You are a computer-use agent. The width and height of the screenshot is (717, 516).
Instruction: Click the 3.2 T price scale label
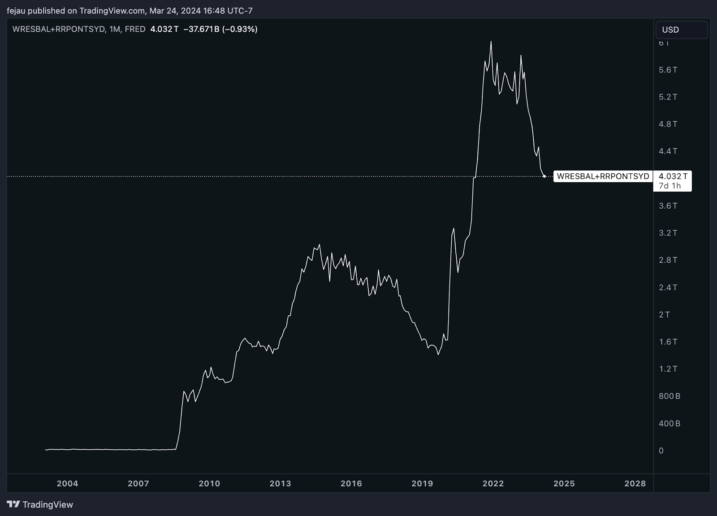pos(668,233)
